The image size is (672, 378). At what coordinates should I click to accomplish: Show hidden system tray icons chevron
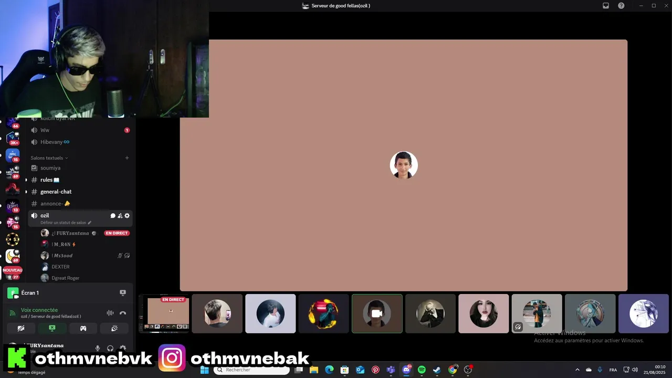coord(577,370)
